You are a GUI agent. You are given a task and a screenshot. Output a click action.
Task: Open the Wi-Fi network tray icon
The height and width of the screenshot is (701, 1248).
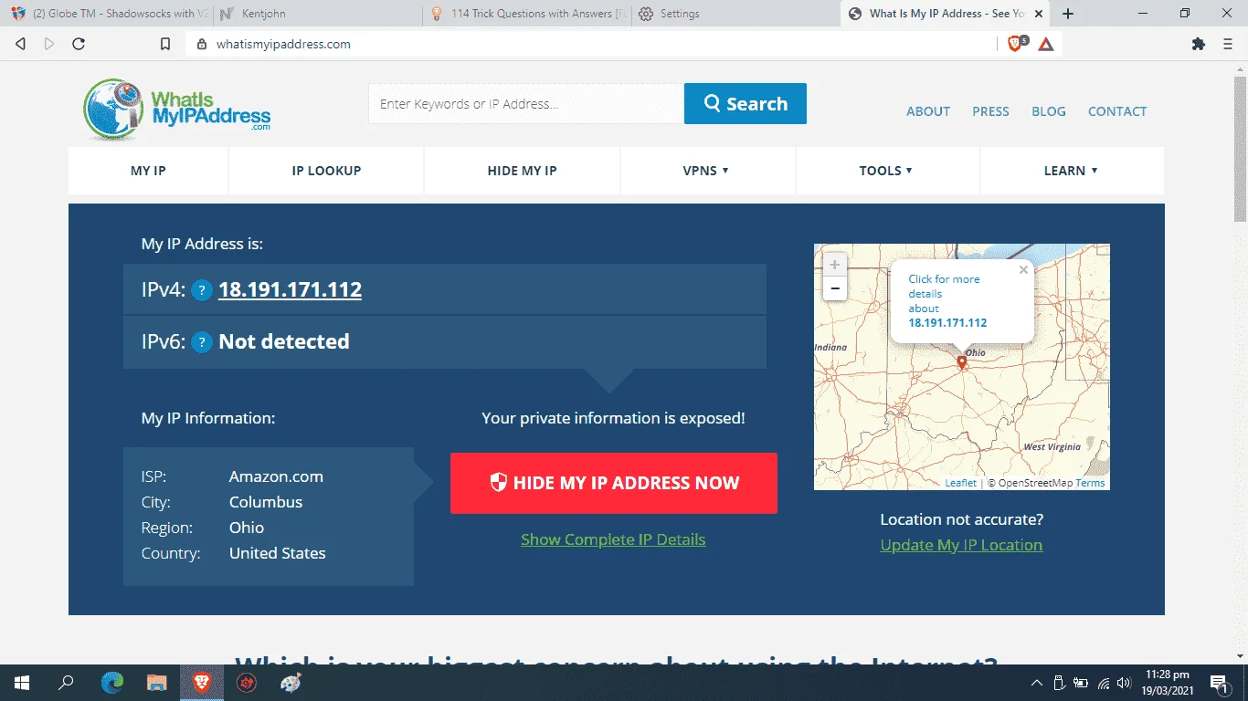pyautogui.click(x=1104, y=683)
